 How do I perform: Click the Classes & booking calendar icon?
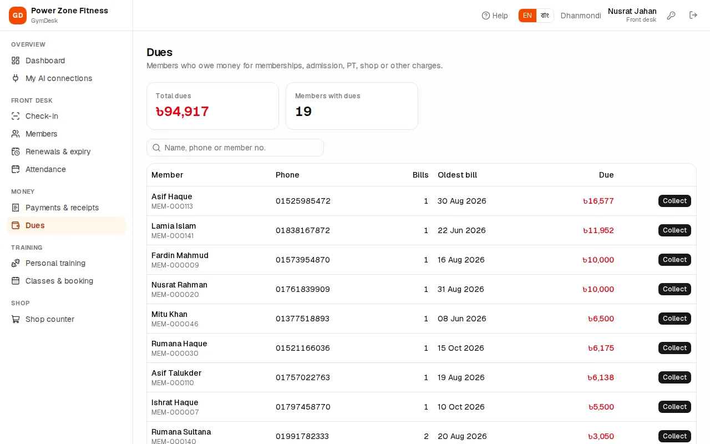tap(16, 281)
